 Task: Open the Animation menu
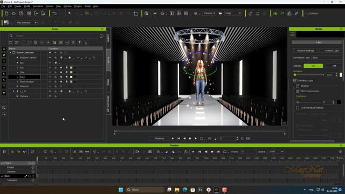(x=38, y=6)
